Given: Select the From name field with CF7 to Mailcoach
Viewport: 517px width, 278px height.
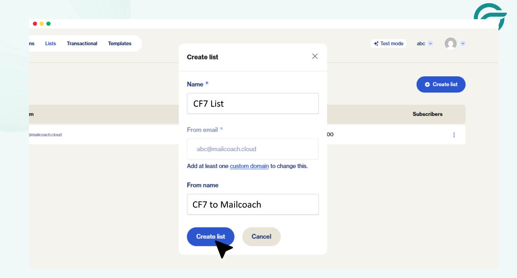Looking at the screenshot, I should 253,204.
